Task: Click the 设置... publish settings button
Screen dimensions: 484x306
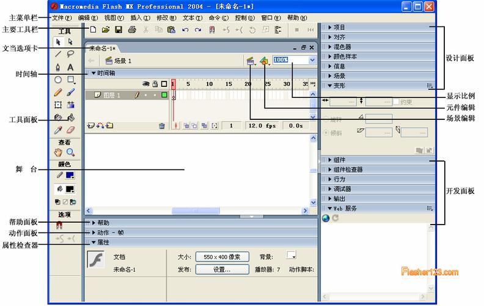Action: [x=222, y=269]
